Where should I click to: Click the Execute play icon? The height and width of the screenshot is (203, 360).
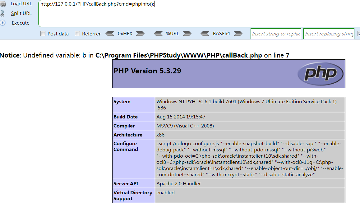point(2,23)
